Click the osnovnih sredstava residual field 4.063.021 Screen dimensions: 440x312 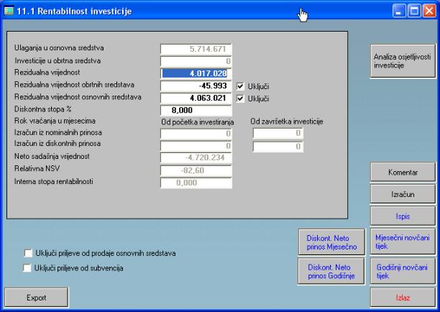pos(196,98)
